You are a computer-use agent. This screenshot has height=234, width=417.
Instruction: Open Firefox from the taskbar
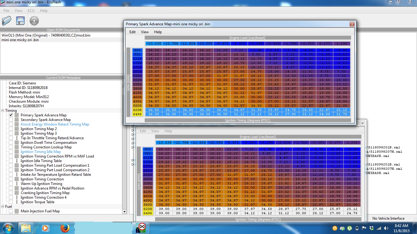(x=65, y=228)
